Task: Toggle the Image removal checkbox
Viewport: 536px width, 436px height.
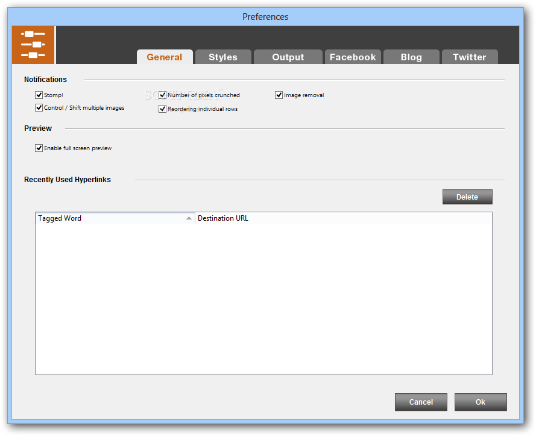Action: pyautogui.click(x=279, y=95)
